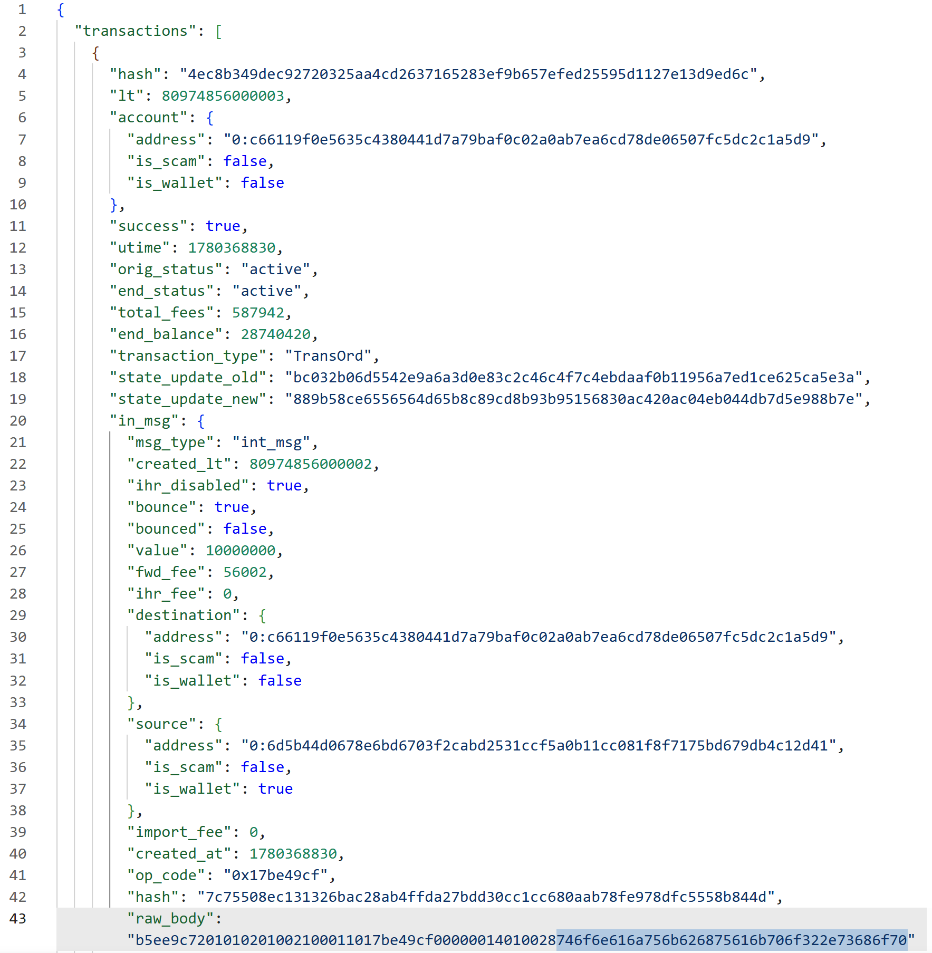The image size is (932, 953).
Task: Click the "transactions" opening bracket
Action: point(218,31)
